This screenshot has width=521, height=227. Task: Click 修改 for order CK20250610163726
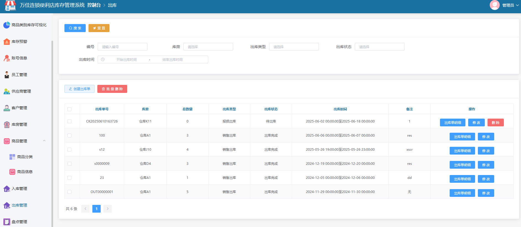(476, 122)
